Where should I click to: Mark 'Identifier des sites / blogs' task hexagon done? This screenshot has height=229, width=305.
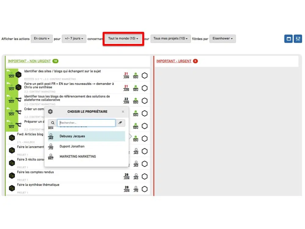point(145,75)
